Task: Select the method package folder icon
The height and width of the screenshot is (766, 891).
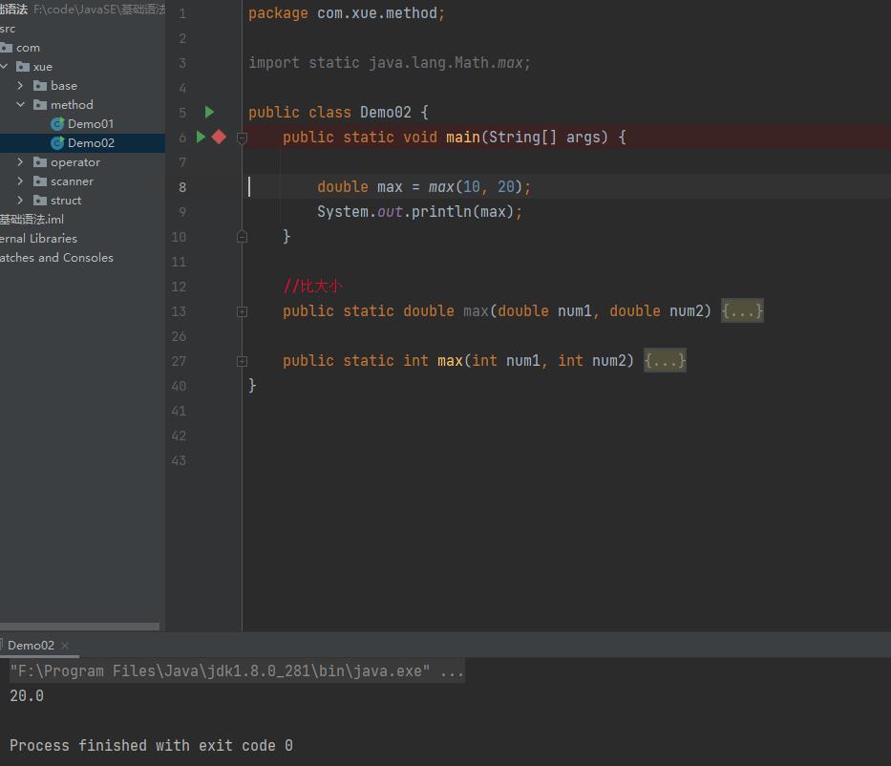Action: pyautogui.click(x=40, y=104)
